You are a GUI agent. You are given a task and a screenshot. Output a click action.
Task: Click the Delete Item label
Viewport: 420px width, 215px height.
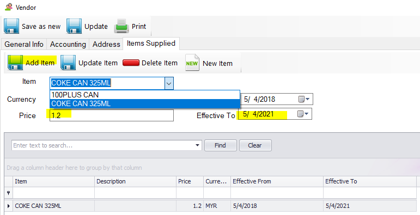[x=160, y=63]
